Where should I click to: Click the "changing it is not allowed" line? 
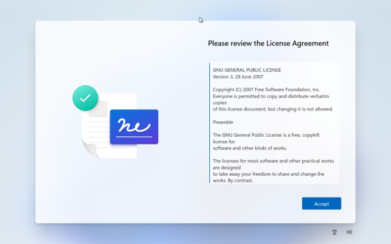click(272, 109)
